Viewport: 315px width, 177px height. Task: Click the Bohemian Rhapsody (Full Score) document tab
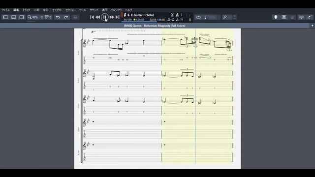click(x=155, y=26)
